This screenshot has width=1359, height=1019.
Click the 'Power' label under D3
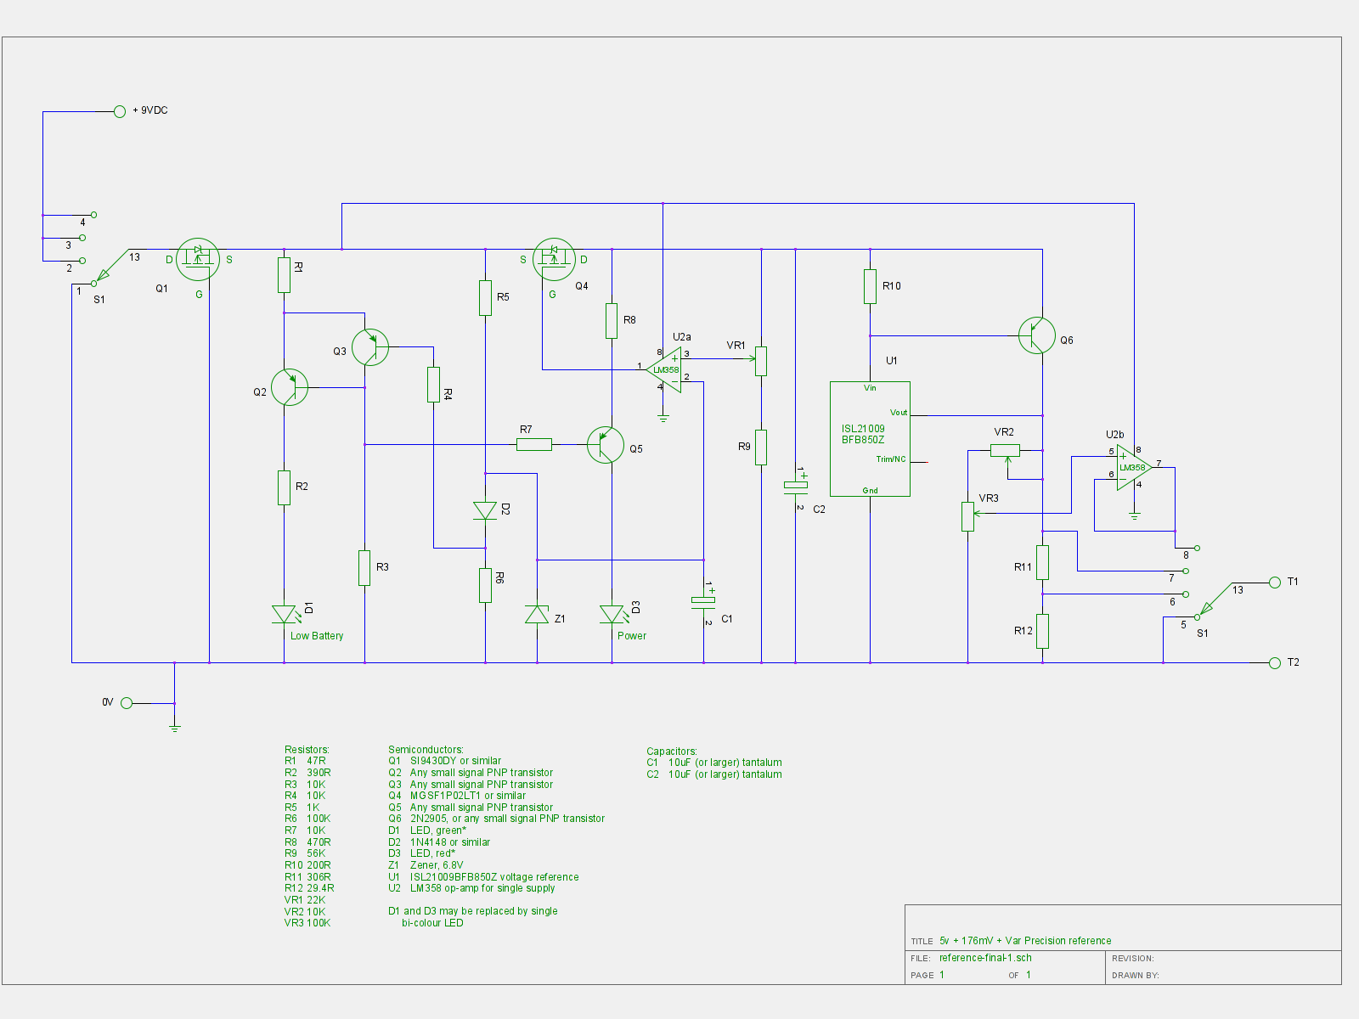632,636
